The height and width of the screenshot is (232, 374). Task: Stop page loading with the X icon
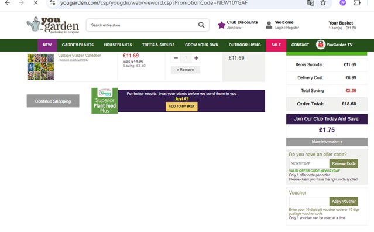point(36,2)
